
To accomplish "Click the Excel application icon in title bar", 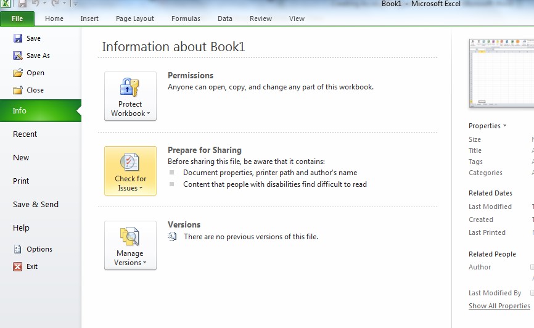I will [5, 4].
